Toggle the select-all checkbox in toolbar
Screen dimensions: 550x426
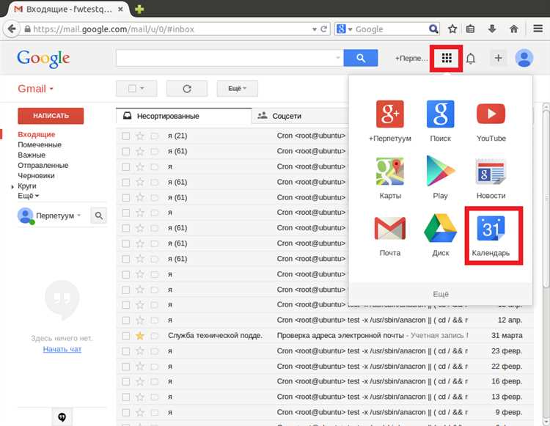132,89
